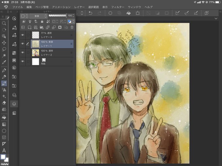
Task: Toggle Set as Draft Layer pencil icon
Action: 36,21
